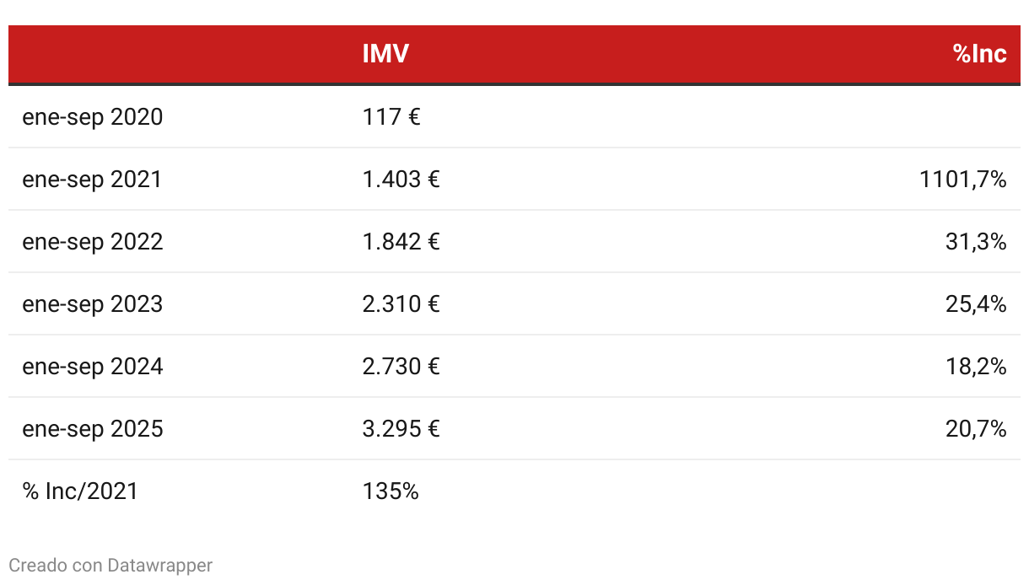Image resolution: width=1029 pixels, height=585 pixels.
Task: Click the % Inc/2021 row label
Action: click(x=80, y=491)
